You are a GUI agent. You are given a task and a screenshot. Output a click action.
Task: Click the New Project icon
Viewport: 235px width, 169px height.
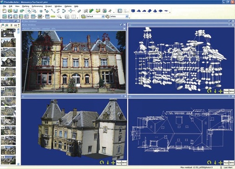click(x=4, y=11)
